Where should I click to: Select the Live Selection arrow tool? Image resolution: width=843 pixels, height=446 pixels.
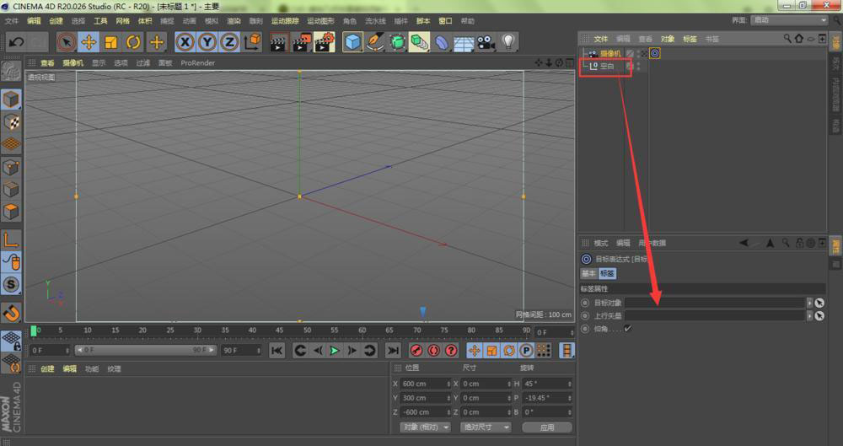(67, 42)
